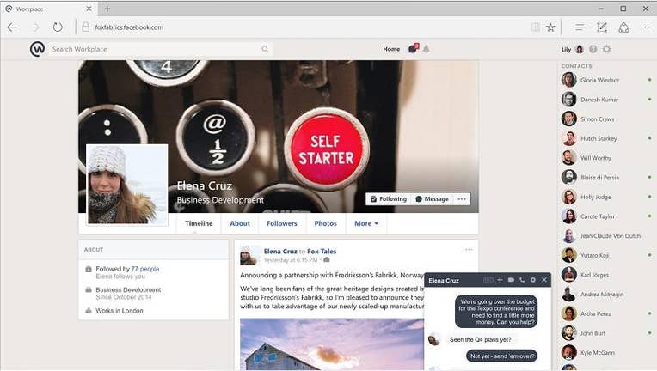Switch to the Photos tab
This screenshot has width=657, height=371.
coord(326,223)
